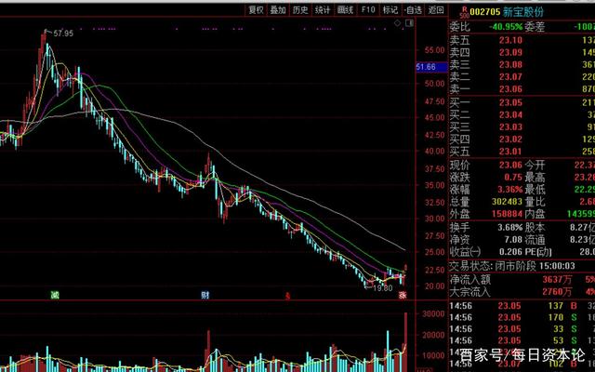Click the 净流入额 3637万 row

point(522,280)
